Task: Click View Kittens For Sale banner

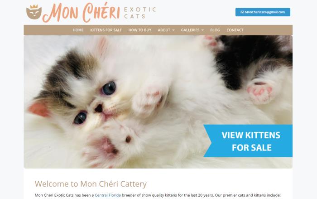Action: (x=248, y=141)
